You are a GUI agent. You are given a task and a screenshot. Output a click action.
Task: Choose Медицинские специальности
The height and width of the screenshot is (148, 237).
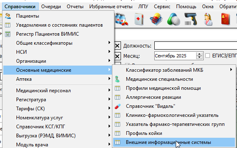pos(174,79)
